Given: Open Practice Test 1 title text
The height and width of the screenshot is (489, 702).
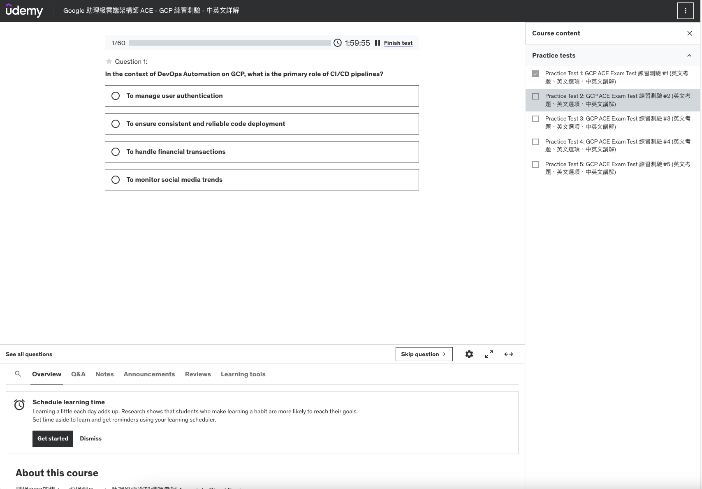Looking at the screenshot, I should pyautogui.click(x=616, y=77).
